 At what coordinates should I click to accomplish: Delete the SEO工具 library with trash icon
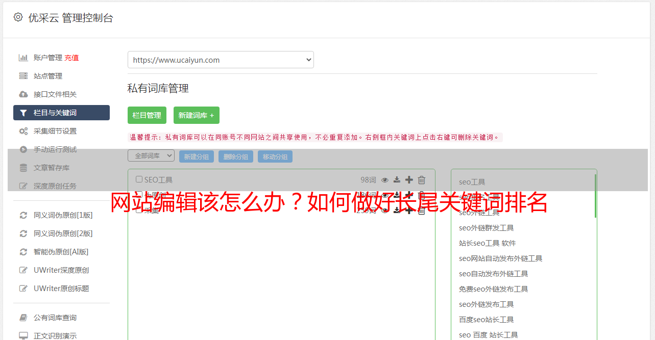tap(422, 179)
